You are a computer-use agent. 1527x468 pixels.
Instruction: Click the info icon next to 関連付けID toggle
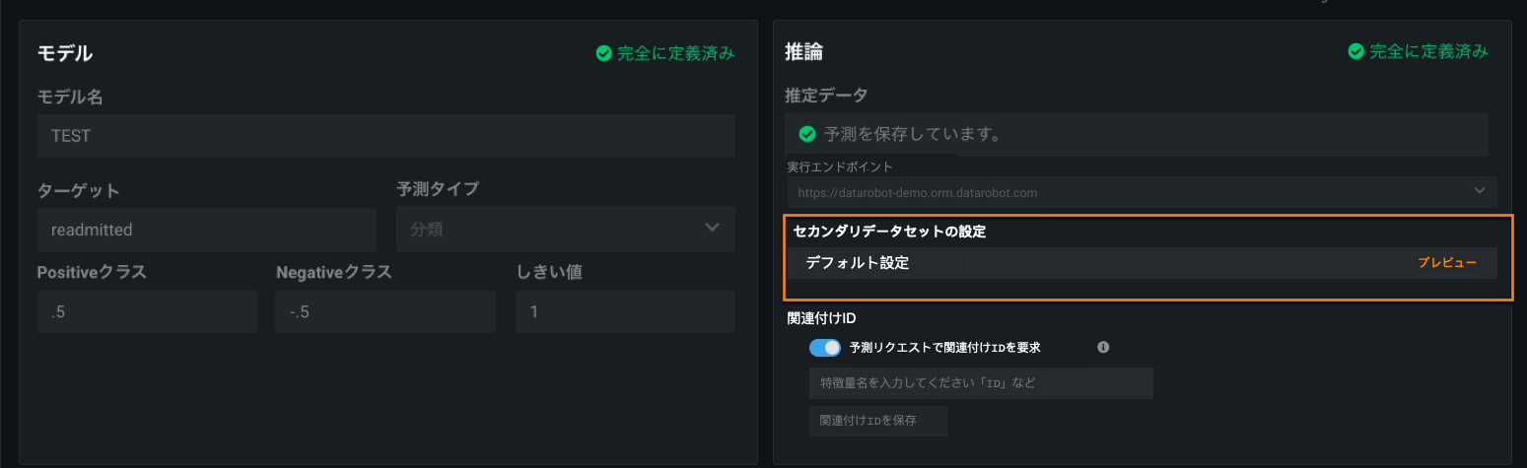click(x=1103, y=347)
